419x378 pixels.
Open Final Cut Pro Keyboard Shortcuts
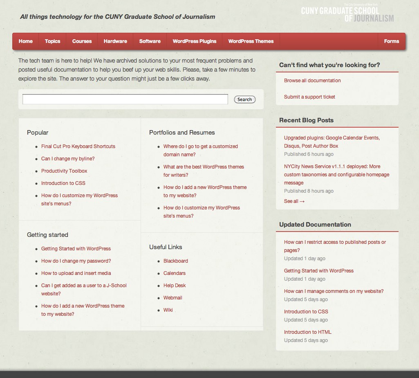click(x=78, y=146)
